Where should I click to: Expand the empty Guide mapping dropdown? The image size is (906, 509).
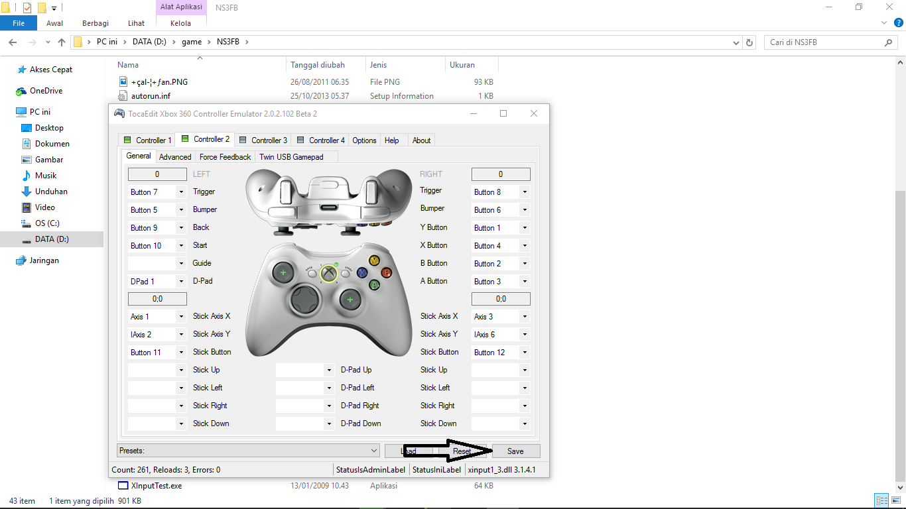click(181, 264)
